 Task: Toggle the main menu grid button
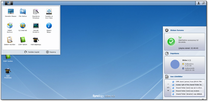click(9, 3)
